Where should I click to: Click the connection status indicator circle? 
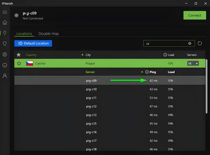click(x=16, y=15)
